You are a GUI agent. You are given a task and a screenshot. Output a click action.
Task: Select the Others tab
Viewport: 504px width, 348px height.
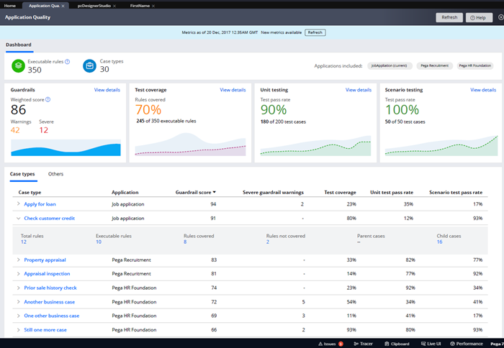point(55,174)
